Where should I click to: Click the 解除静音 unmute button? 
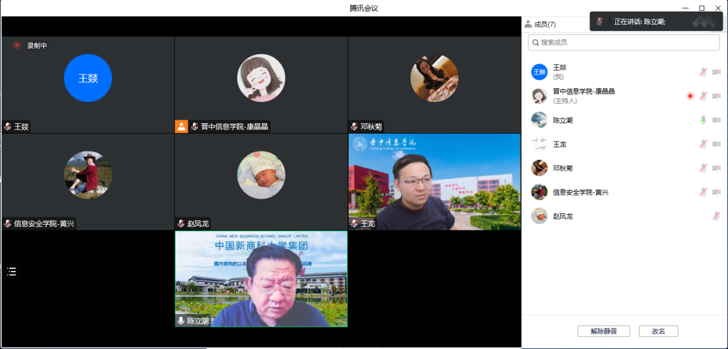pyautogui.click(x=603, y=331)
